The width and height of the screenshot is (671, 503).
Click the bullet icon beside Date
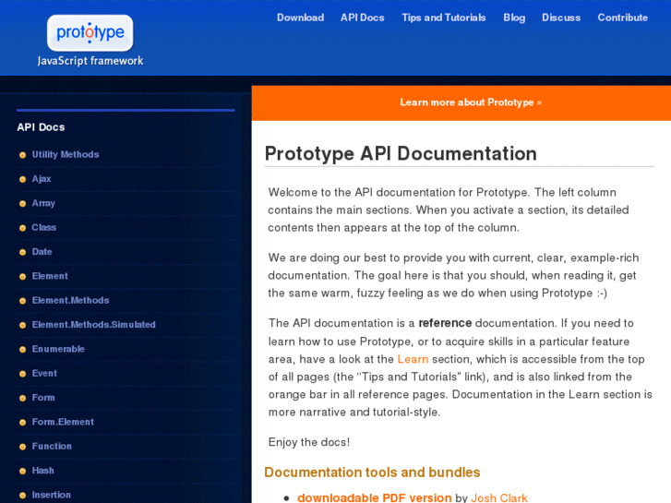(23, 253)
